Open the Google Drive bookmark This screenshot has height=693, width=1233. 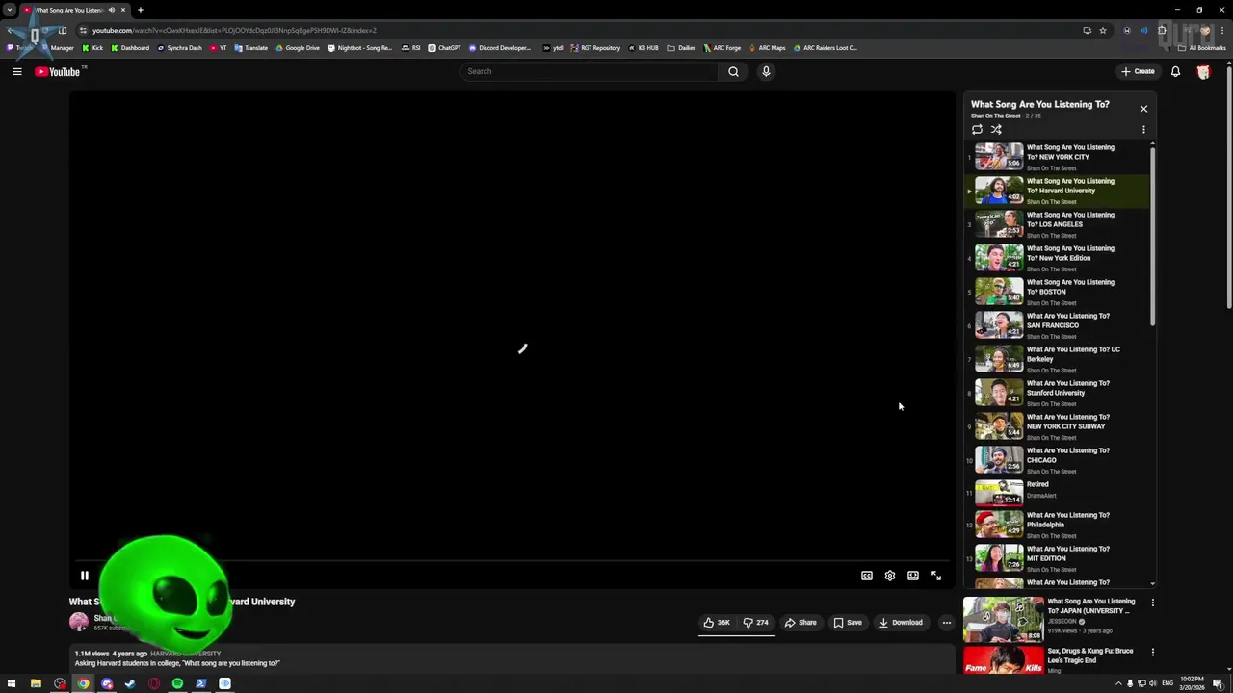tap(298, 48)
